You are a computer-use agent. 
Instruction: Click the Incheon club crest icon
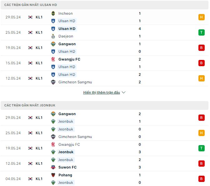pos(53,13)
